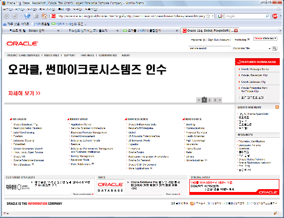284x218 pixels.
Task: Click the Oracle OpenWorld news link
Action: coord(254,114)
